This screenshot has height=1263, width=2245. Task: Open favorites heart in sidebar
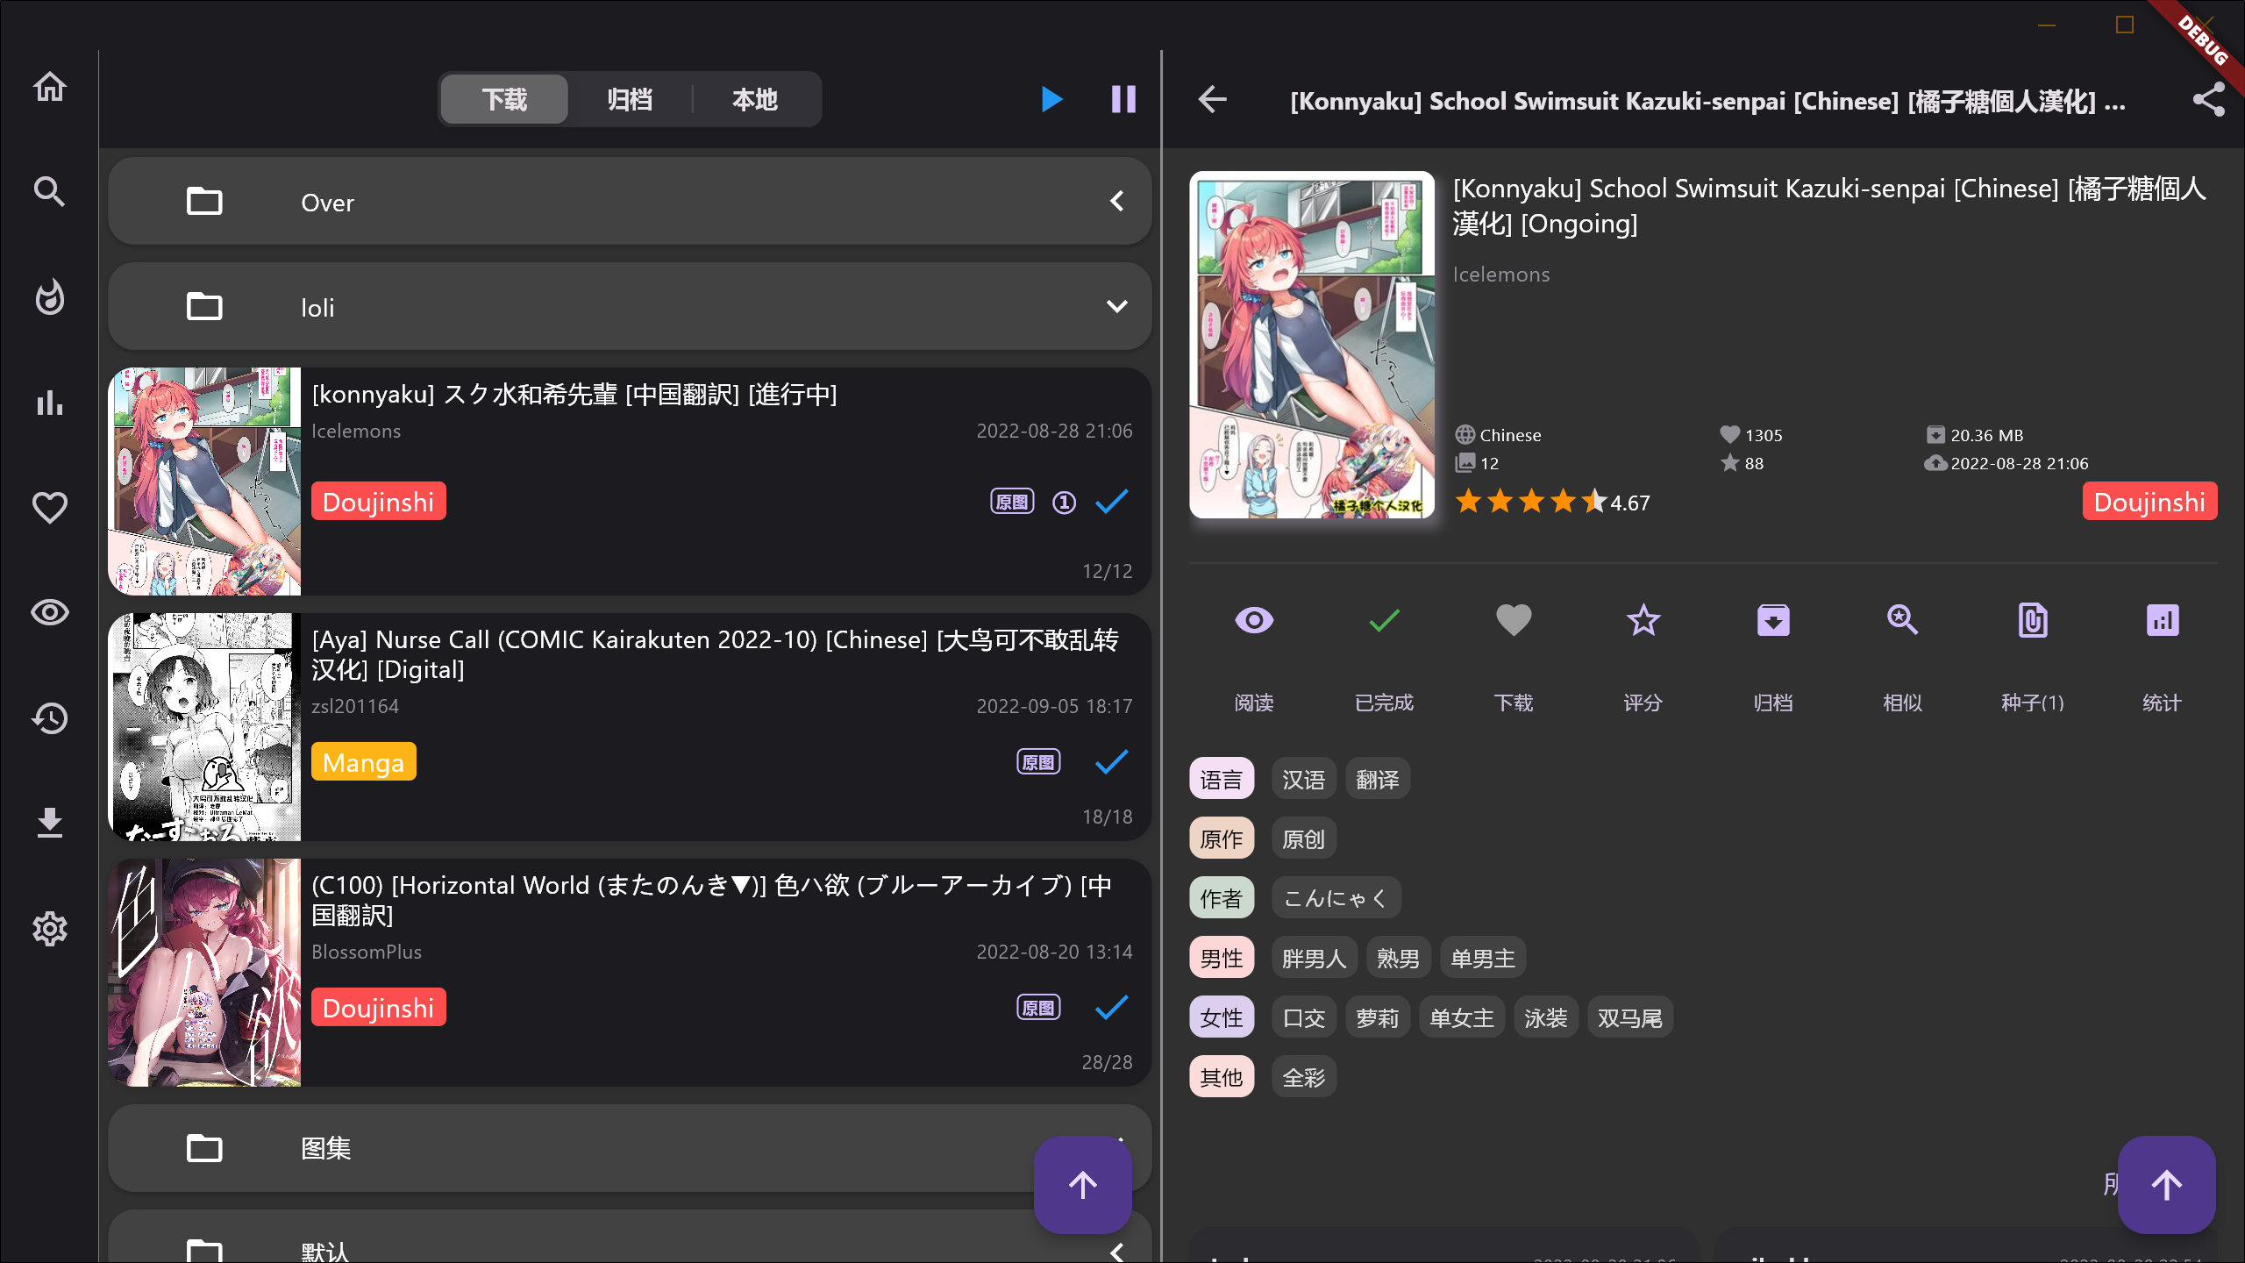point(49,508)
